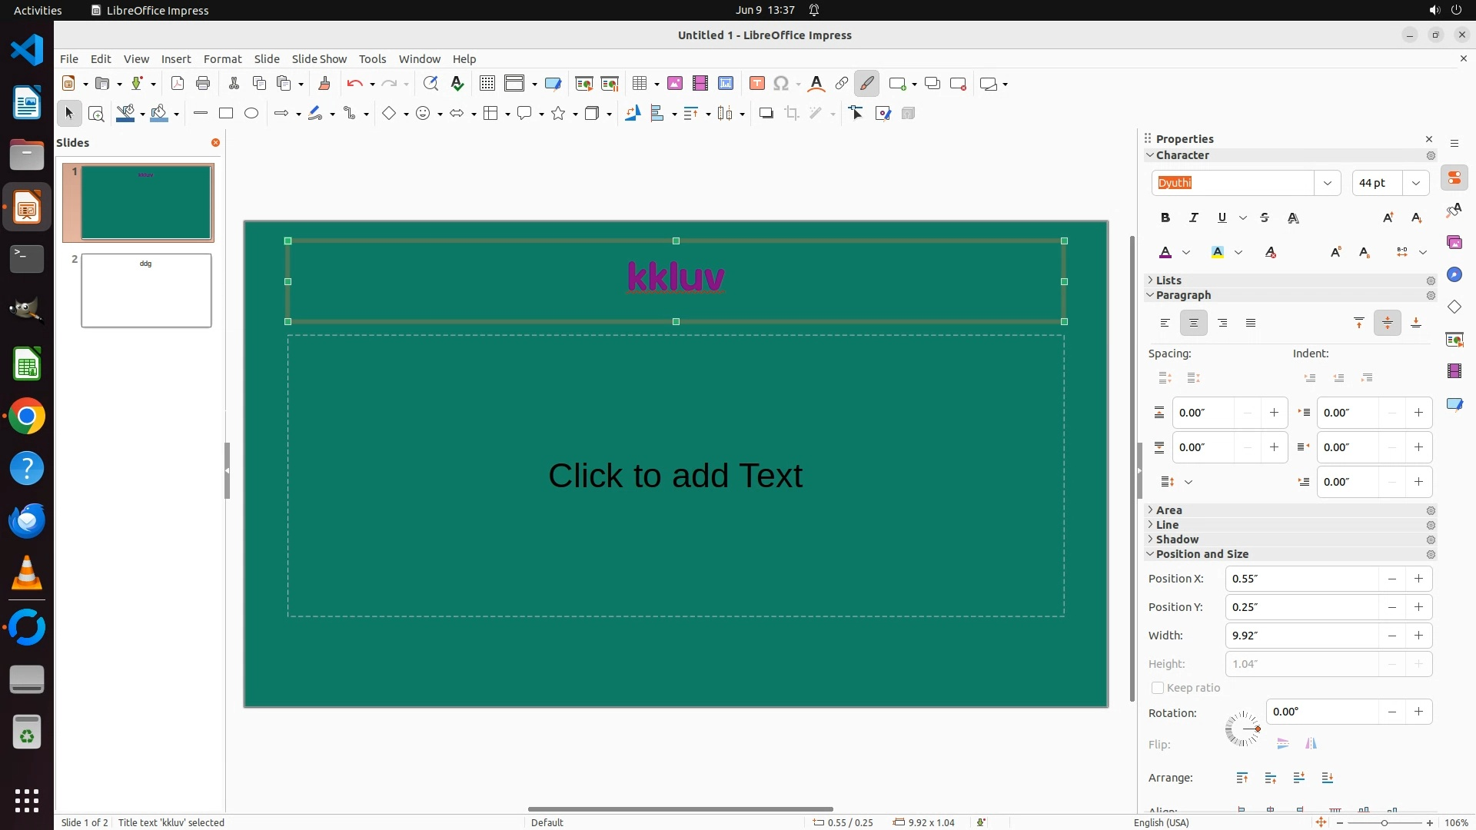Increase Position X value with plus button
The height and width of the screenshot is (830, 1476).
1419,579
